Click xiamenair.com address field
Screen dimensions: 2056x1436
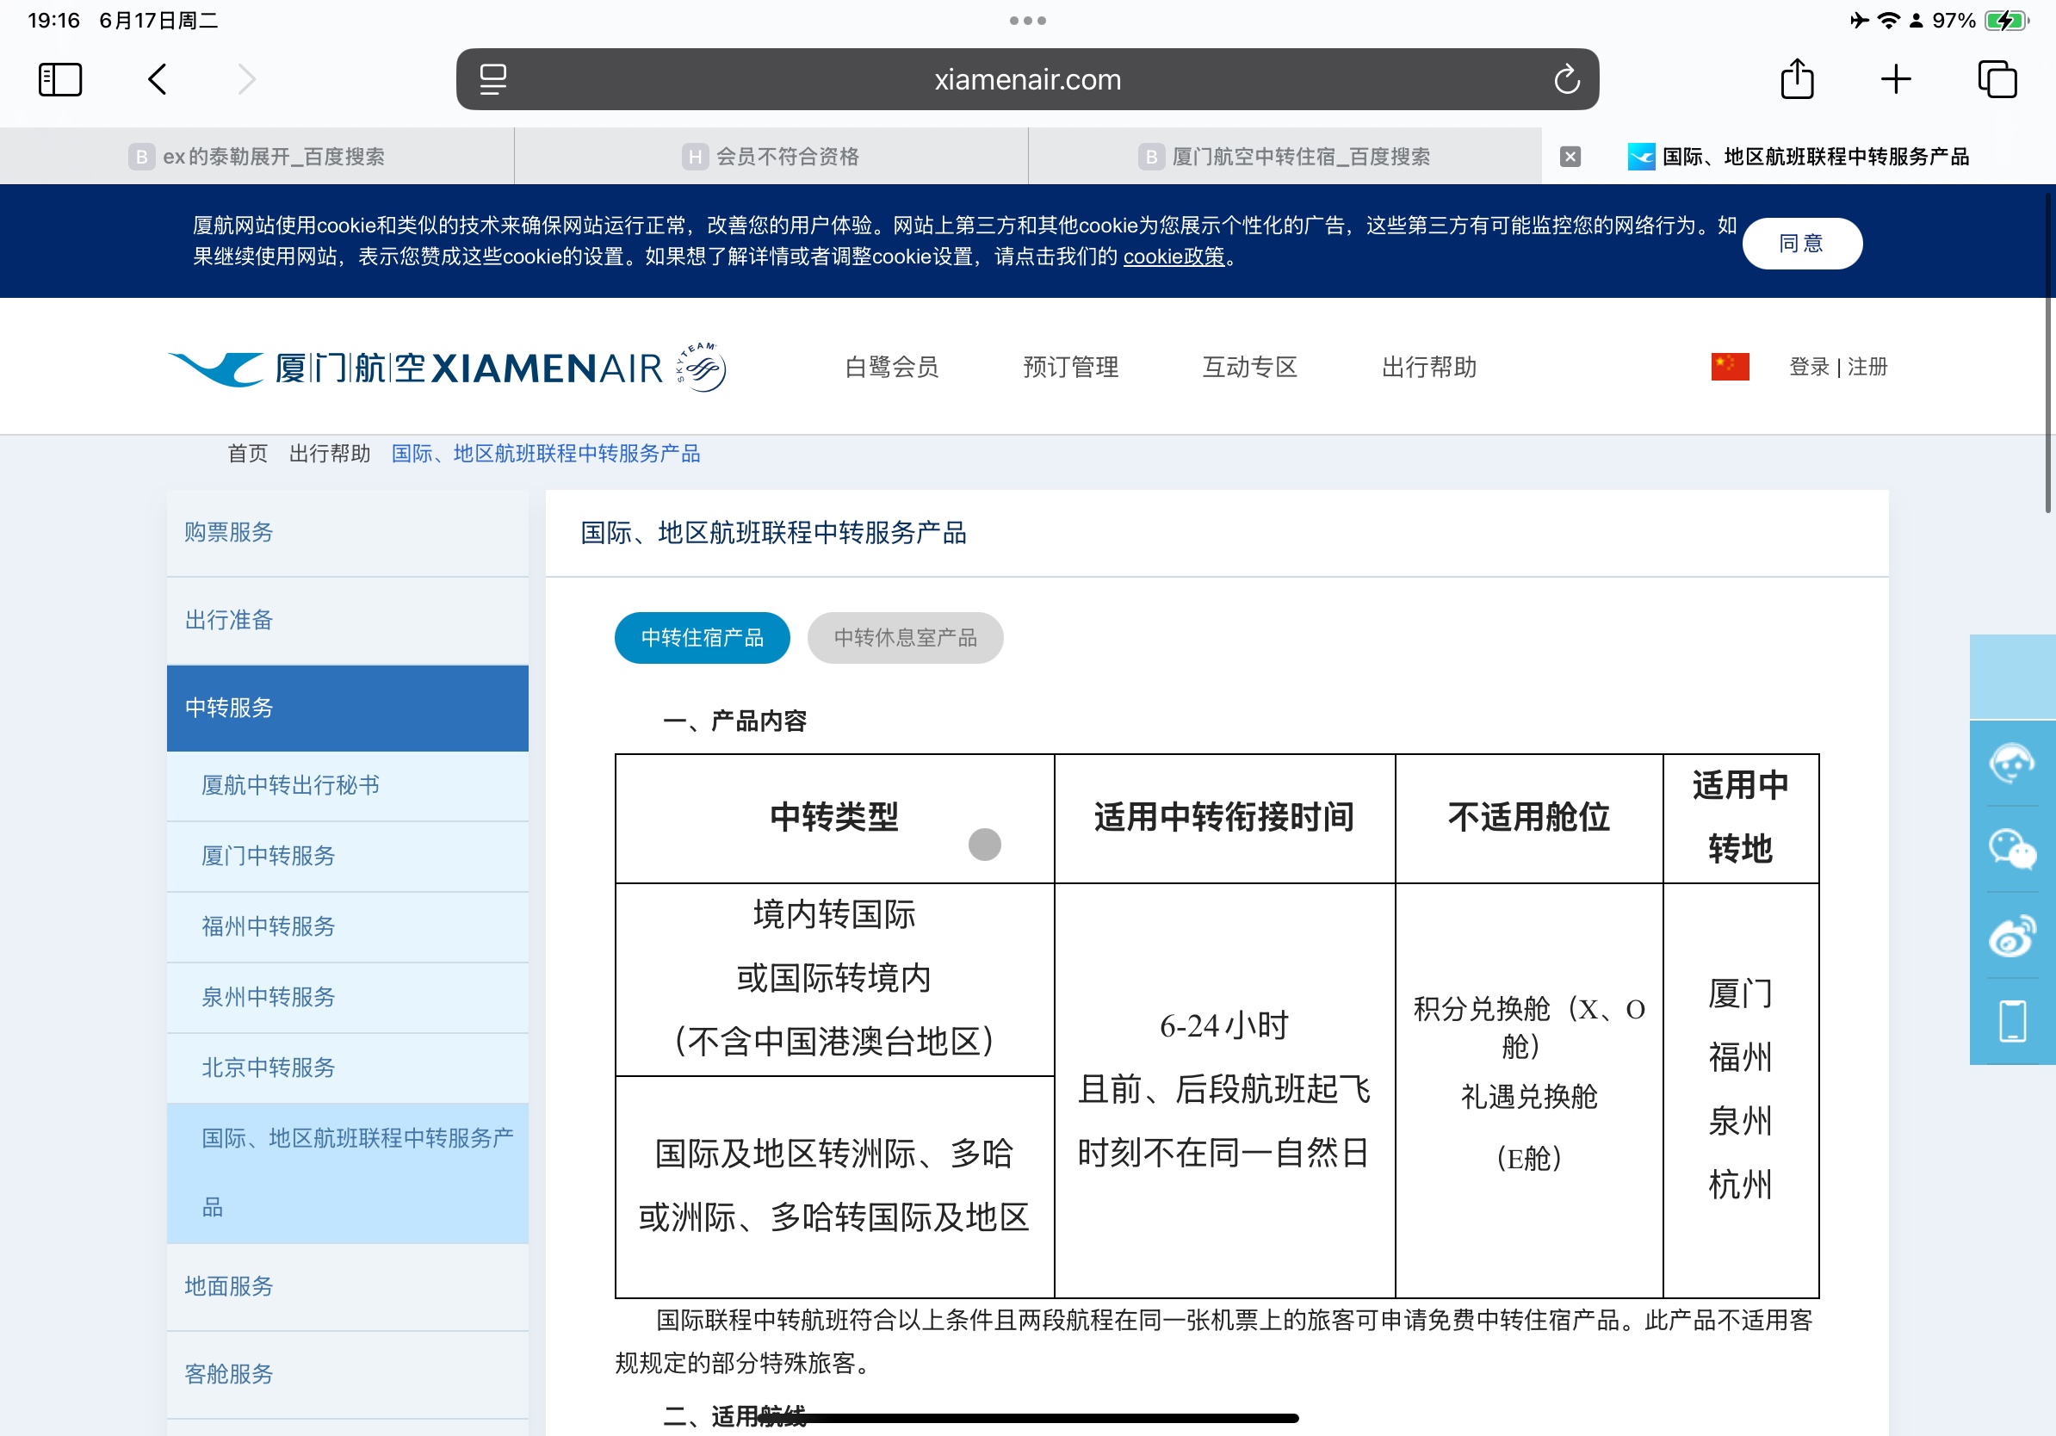[x=1027, y=80]
